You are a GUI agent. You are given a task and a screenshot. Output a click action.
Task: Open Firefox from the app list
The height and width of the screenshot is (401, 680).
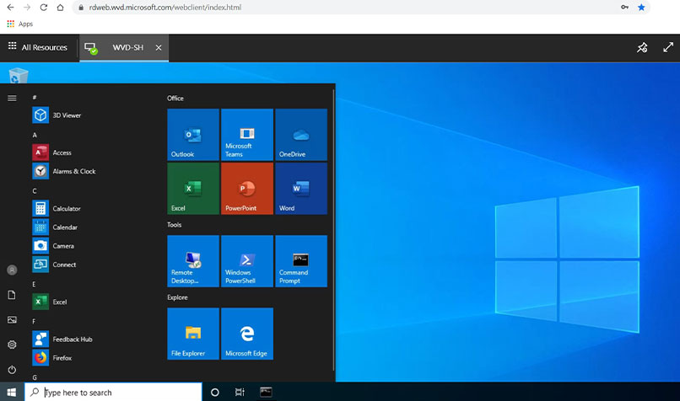62,358
